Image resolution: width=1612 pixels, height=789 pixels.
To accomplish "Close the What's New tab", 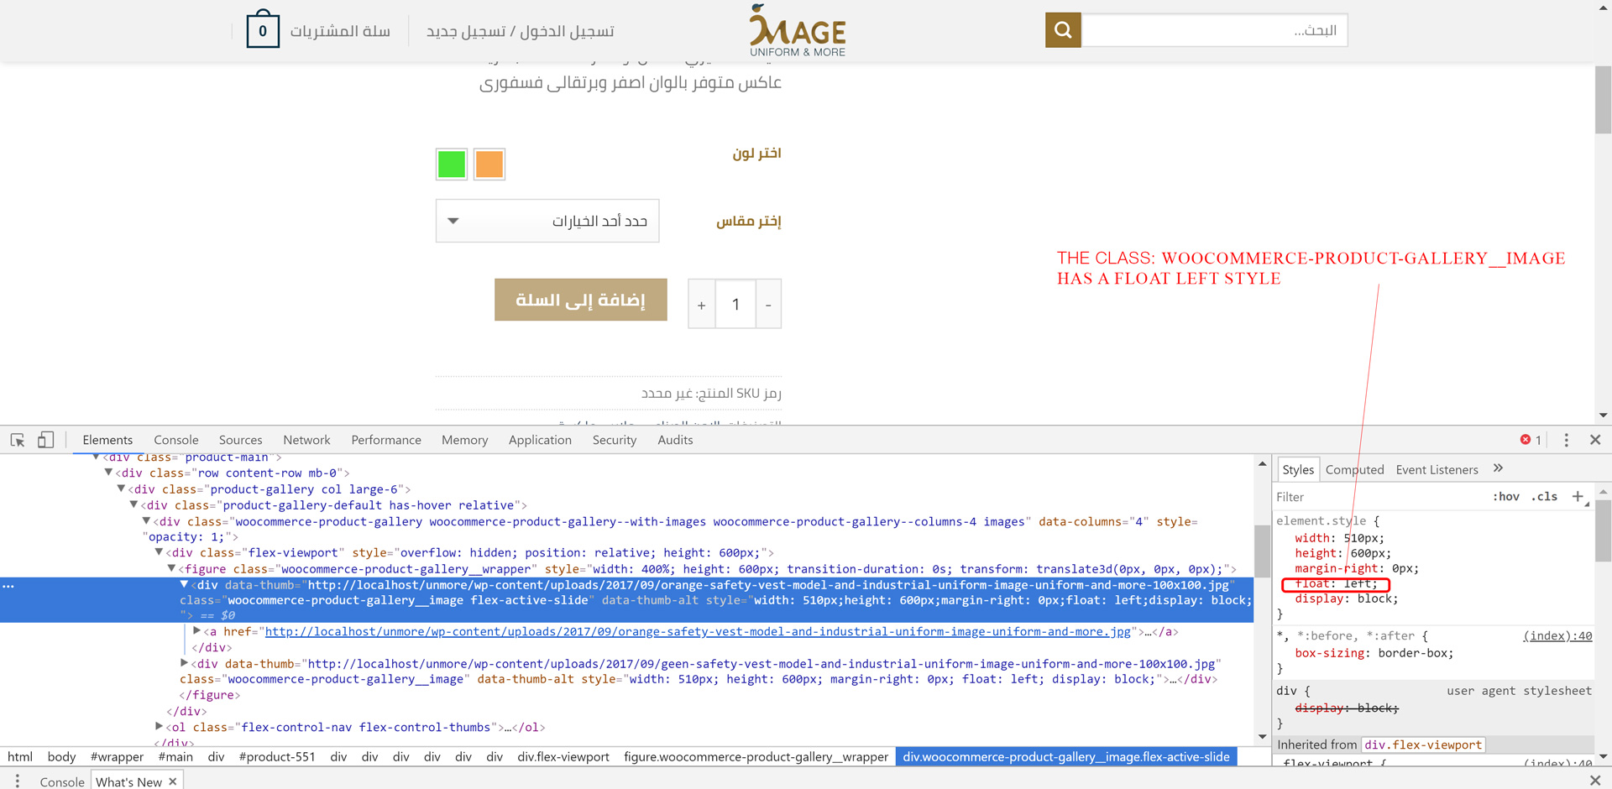I will coord(173,781).
